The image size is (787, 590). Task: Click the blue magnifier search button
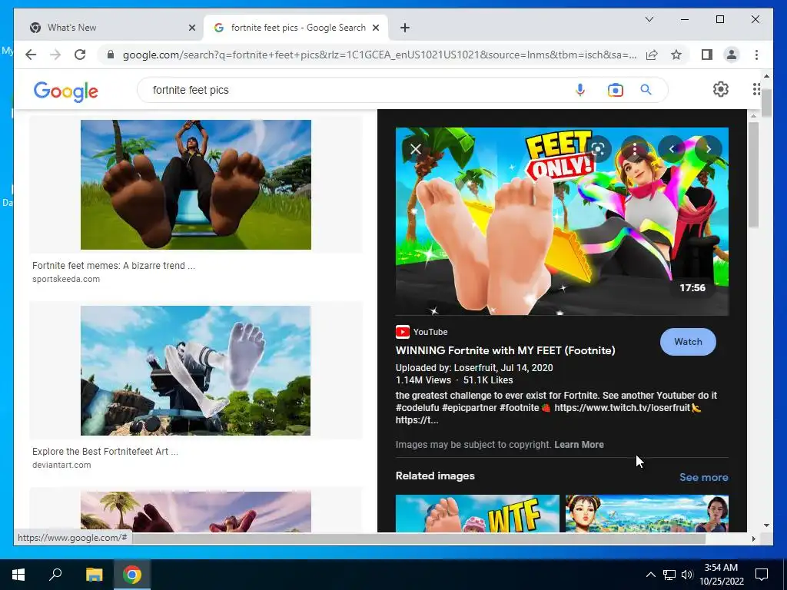[x=646, y=90]
